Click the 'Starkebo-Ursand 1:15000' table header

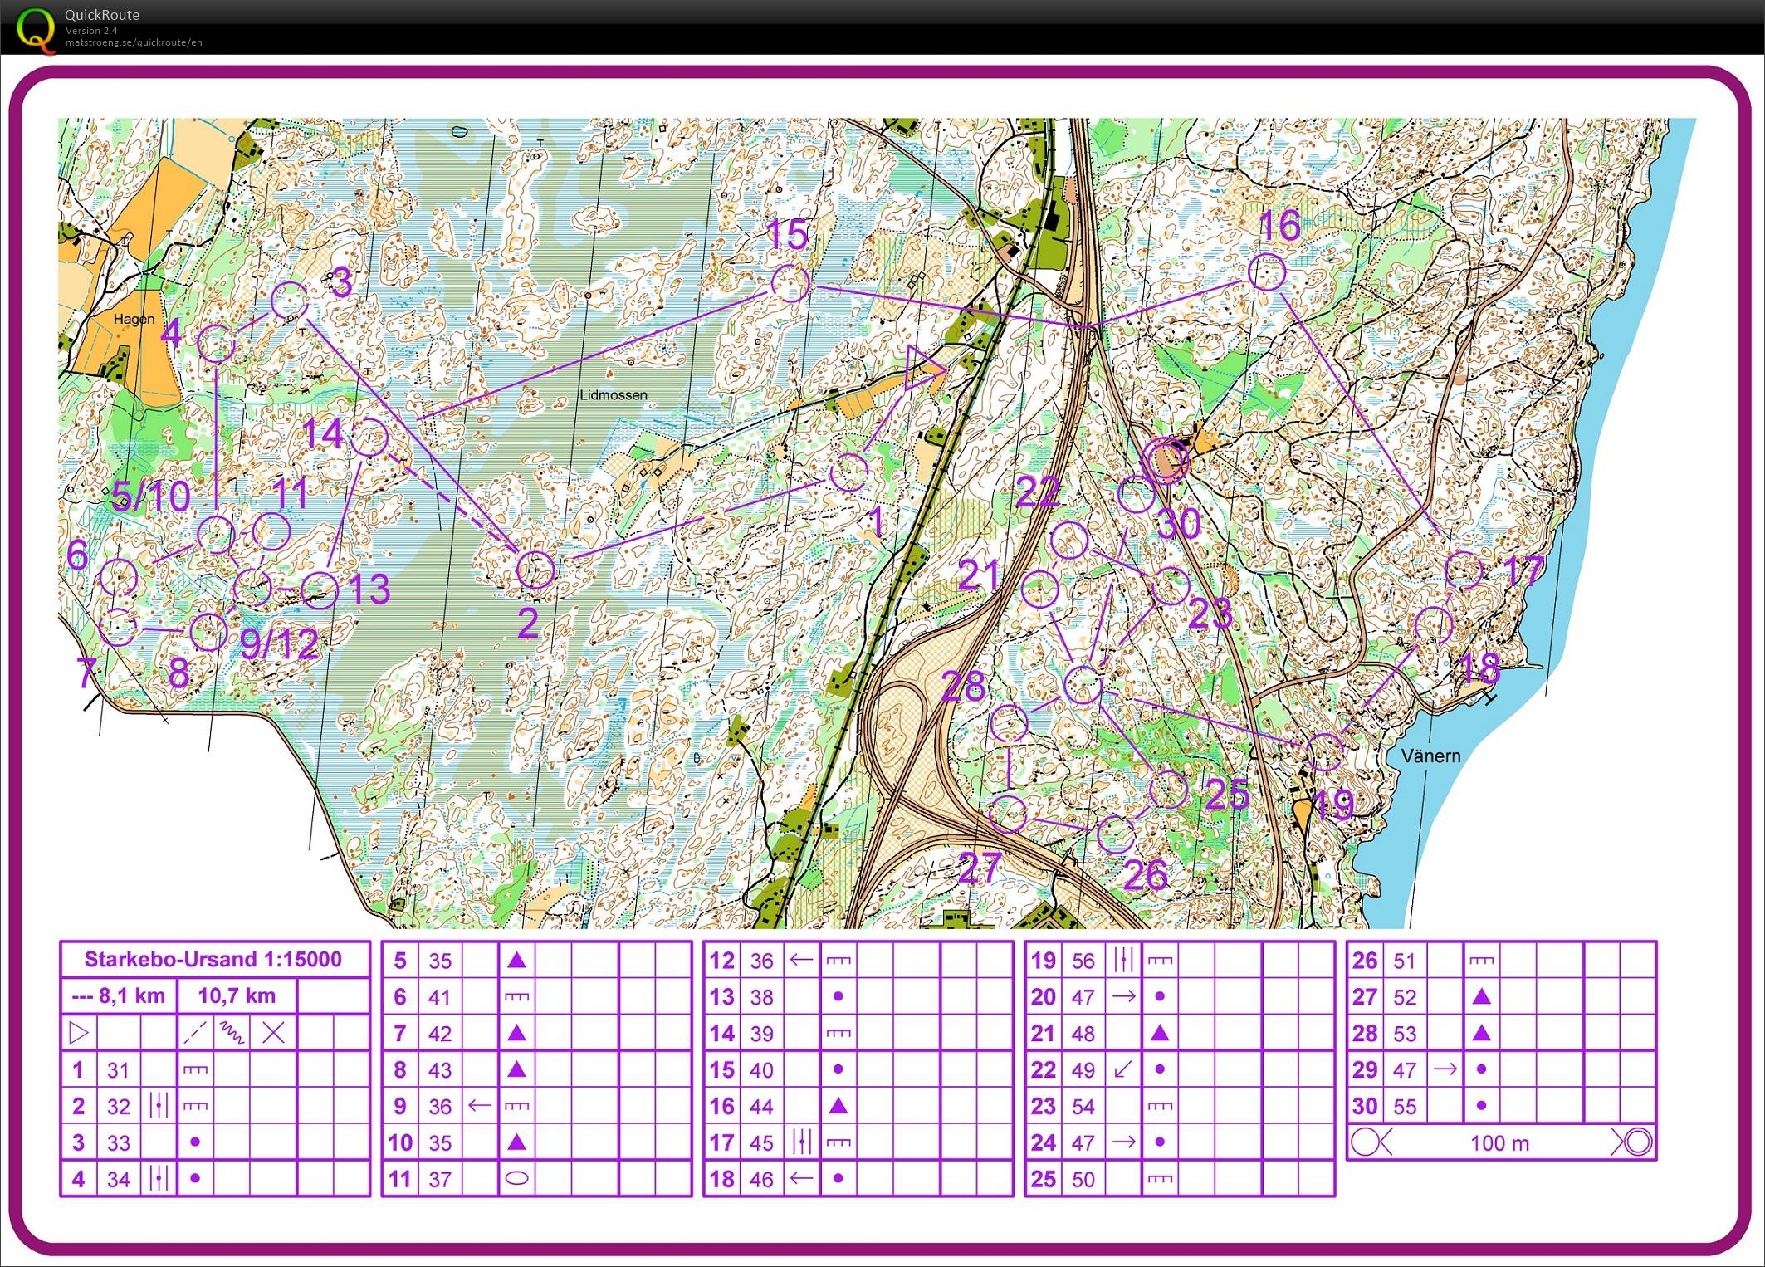point(213,959)
